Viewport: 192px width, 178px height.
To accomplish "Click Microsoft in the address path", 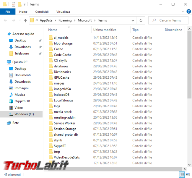I will point(84,20).
